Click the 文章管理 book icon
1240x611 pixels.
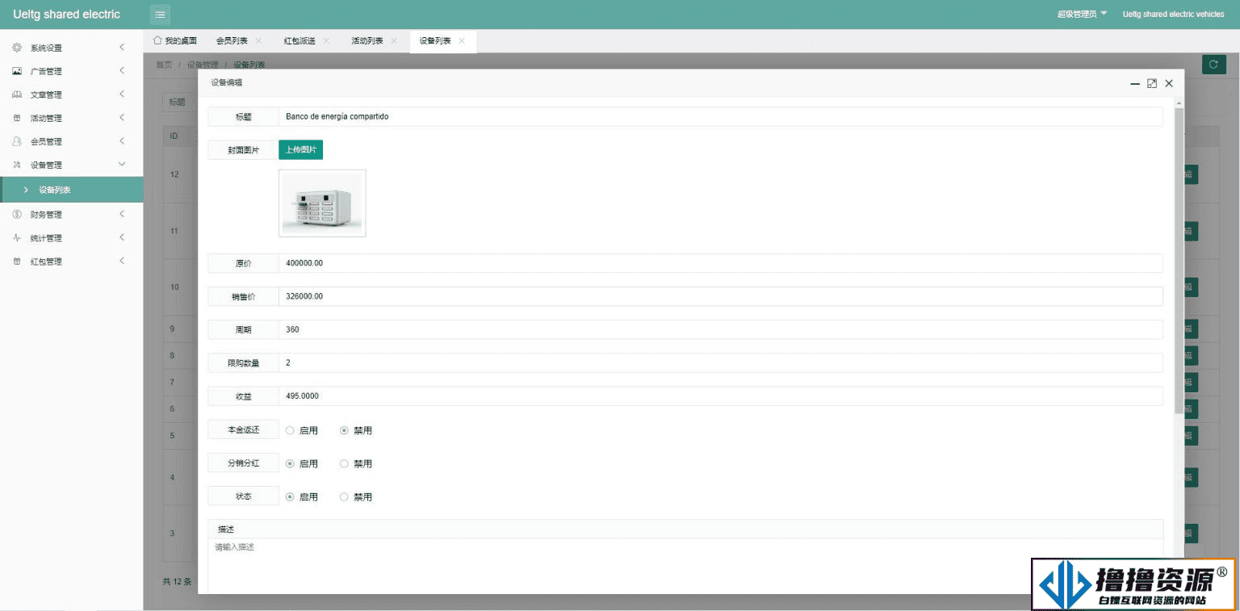17,94
